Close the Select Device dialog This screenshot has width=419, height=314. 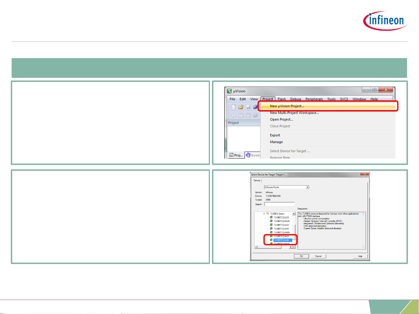[x=365, y=174]
